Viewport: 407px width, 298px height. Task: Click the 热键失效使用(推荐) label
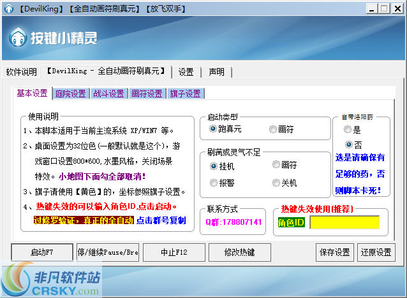click(x=317, y=209)
